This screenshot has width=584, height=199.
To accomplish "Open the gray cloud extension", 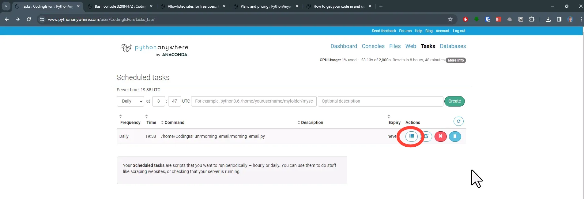I will [510, 19].
